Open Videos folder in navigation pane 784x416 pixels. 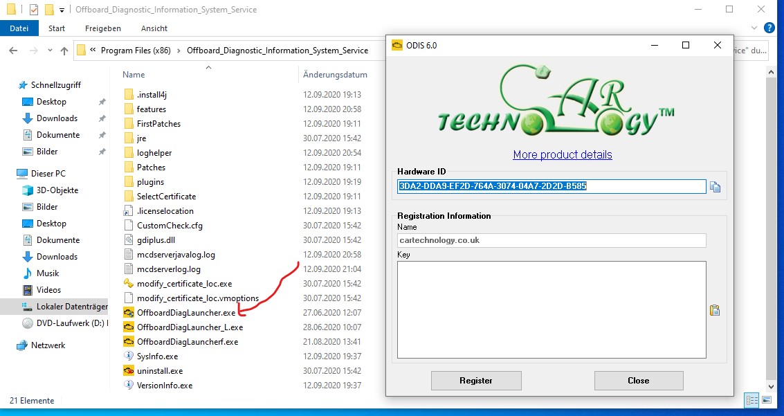(48, 289)
